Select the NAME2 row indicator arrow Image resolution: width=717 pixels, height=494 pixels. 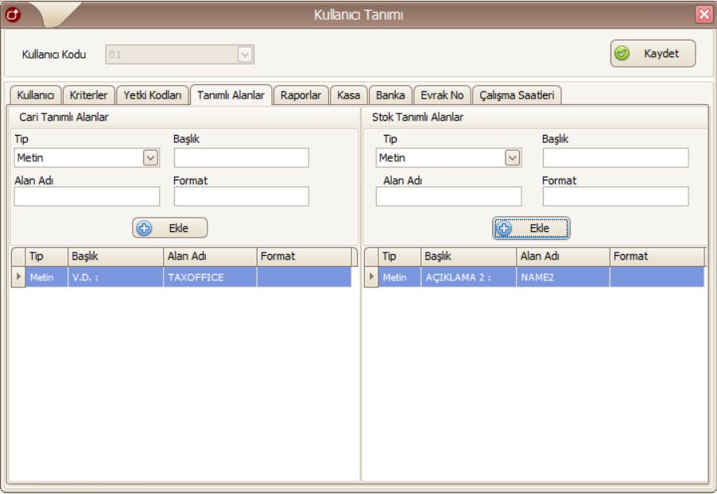(x=370, y=277)
